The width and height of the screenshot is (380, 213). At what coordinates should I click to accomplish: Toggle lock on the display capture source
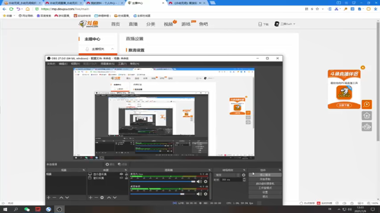tap(126, 174)
